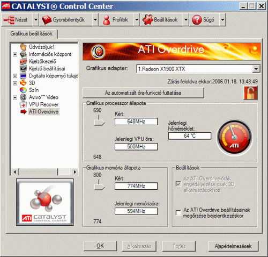
Task: Click the Kijelzőkezelő monitor icon
Action: [x=23, y=61]
